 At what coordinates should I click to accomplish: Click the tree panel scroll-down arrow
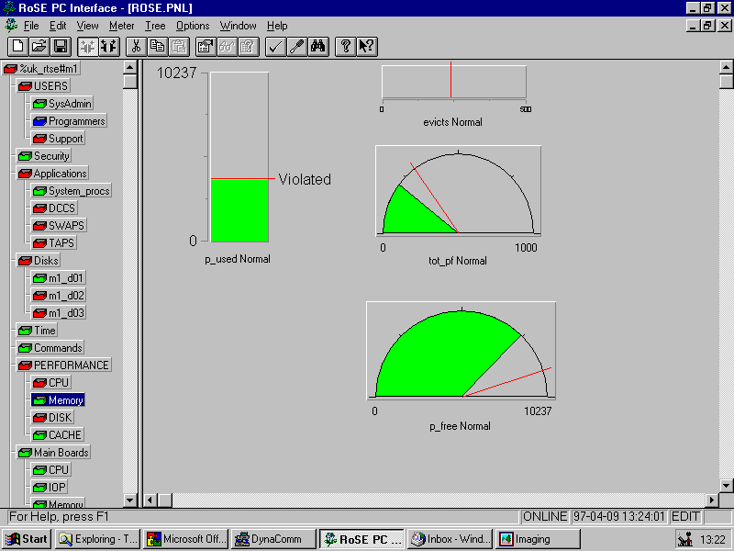click(x=130, y=500)
